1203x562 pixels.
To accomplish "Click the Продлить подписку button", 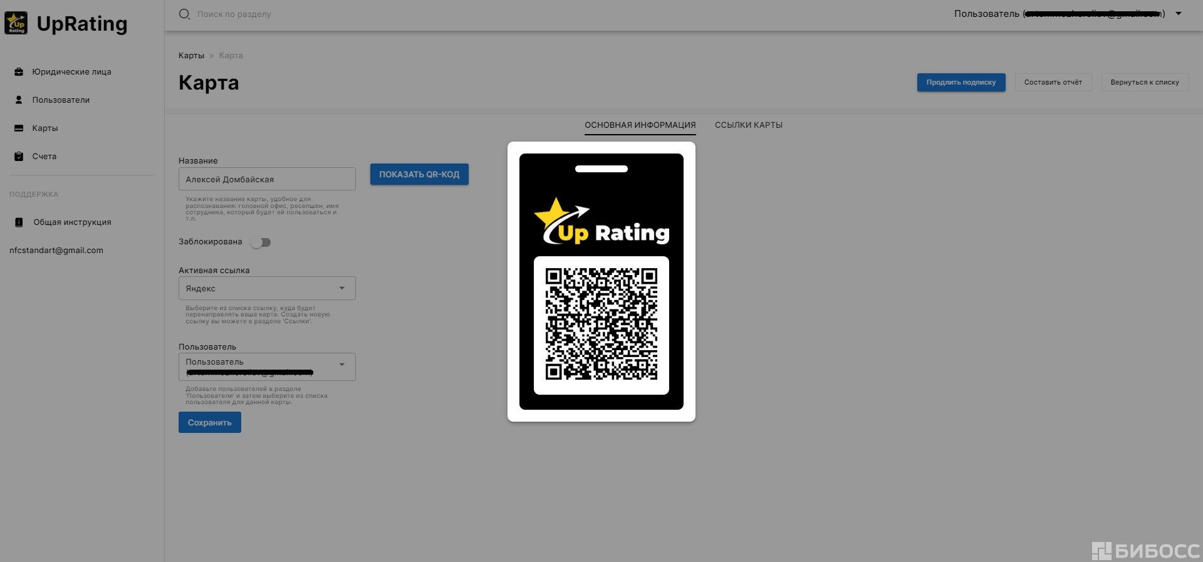I will coord(961,83).
